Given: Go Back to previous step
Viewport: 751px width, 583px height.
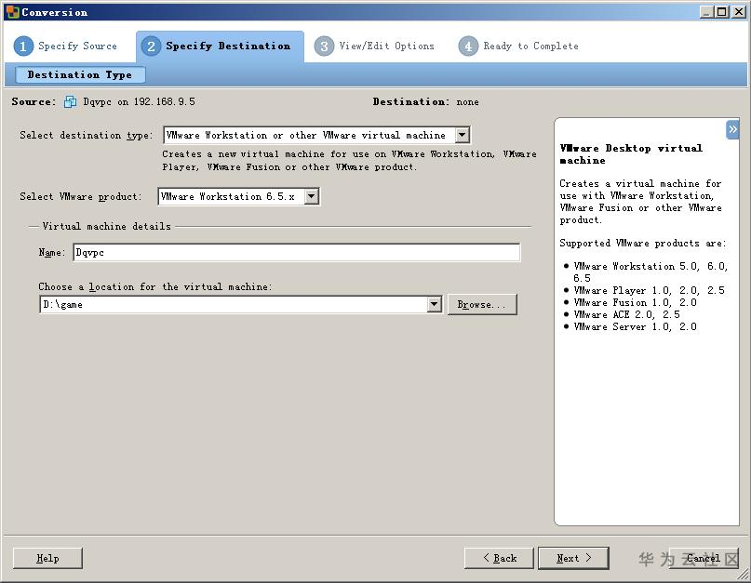Looking at the screenshot, I should pyautogui.click(x=499, y=558).
